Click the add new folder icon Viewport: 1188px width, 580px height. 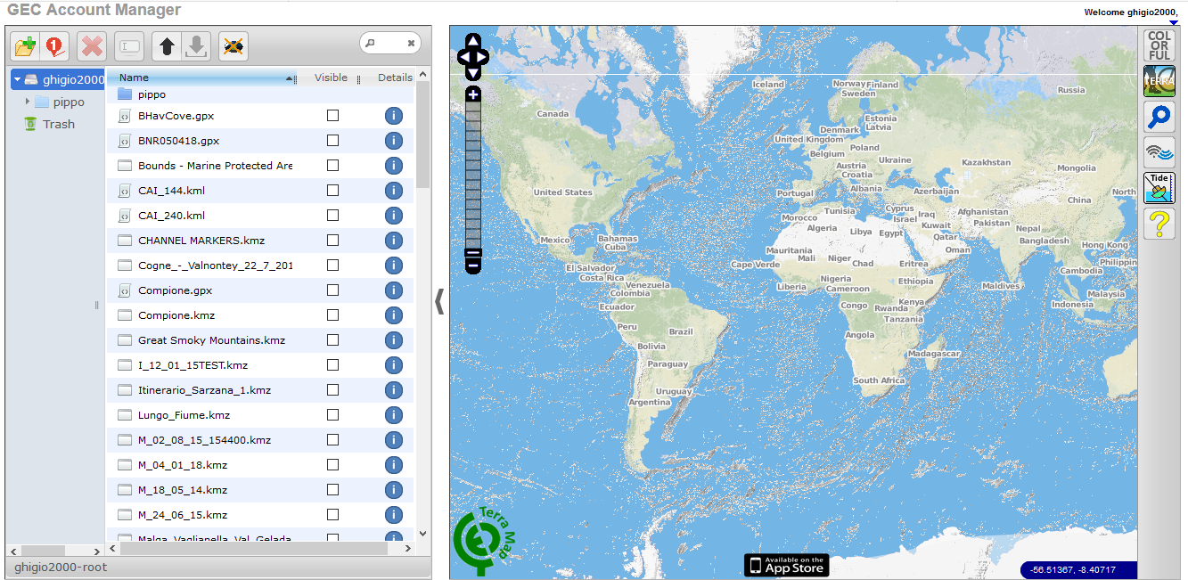click(24, 45)
